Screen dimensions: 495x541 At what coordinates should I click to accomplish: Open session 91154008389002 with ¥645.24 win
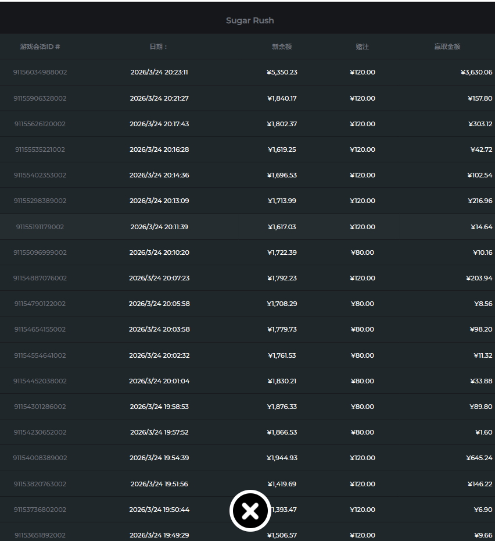click(40, 458)
